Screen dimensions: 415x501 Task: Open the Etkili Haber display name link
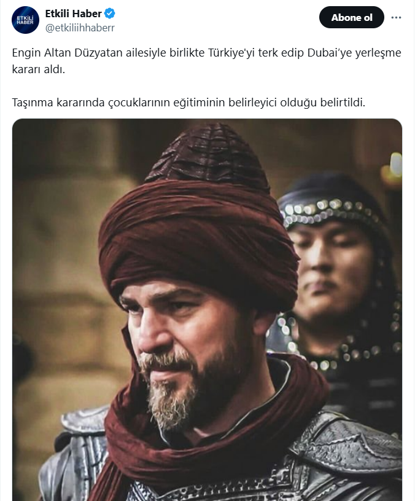tap(74, 14)
